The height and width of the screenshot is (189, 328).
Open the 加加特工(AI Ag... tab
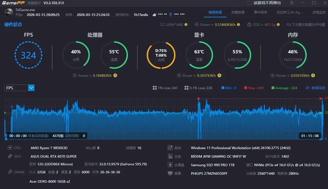pyautogui.click(x=289, y=12)
